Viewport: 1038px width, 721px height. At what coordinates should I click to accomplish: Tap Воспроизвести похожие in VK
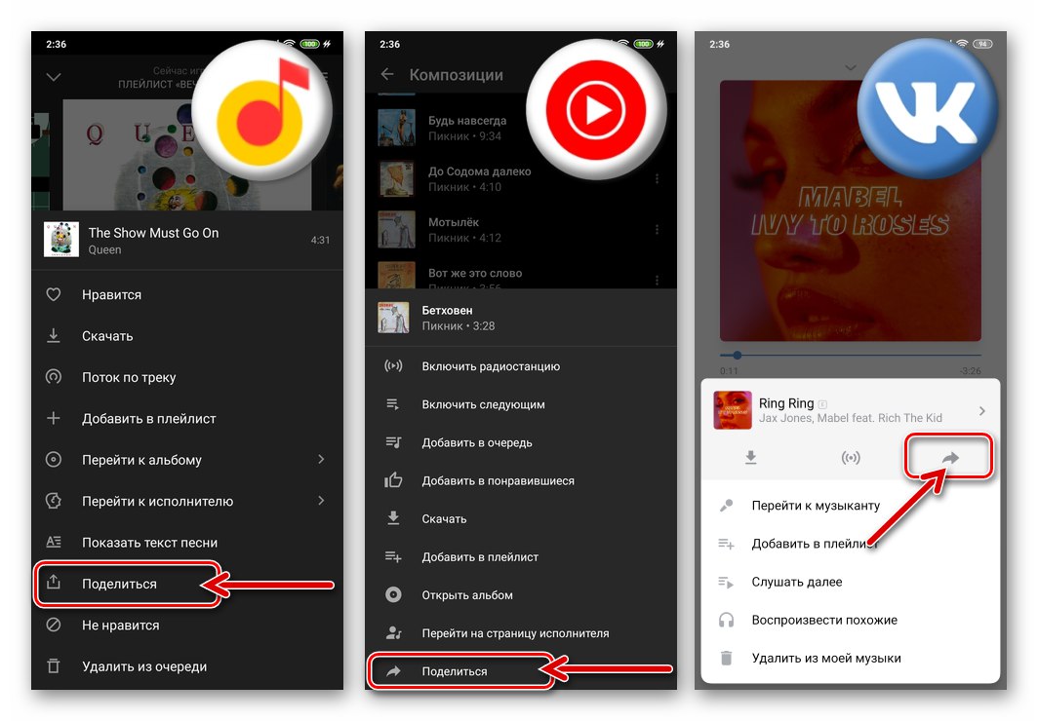point(851,620)
